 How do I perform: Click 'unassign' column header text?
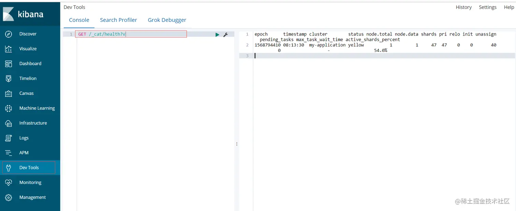486,34
